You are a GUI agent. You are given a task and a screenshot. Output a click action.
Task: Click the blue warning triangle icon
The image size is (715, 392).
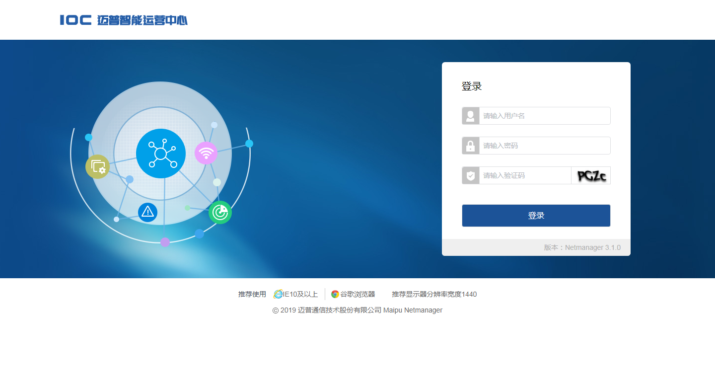click(x=147, y=212)
